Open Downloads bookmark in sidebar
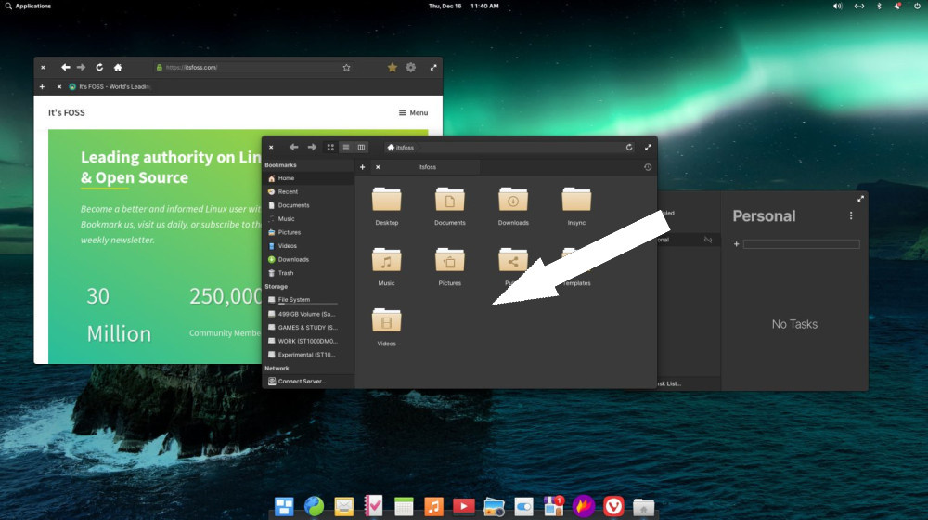 click(308, 259)
